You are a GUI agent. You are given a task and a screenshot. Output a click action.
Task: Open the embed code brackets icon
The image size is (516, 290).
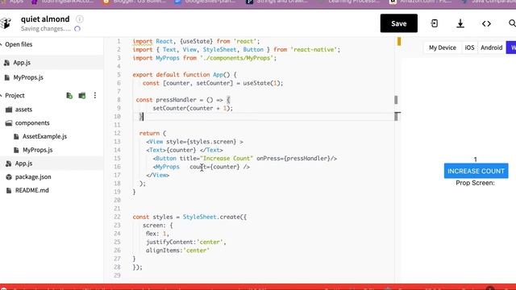[486, 23]
